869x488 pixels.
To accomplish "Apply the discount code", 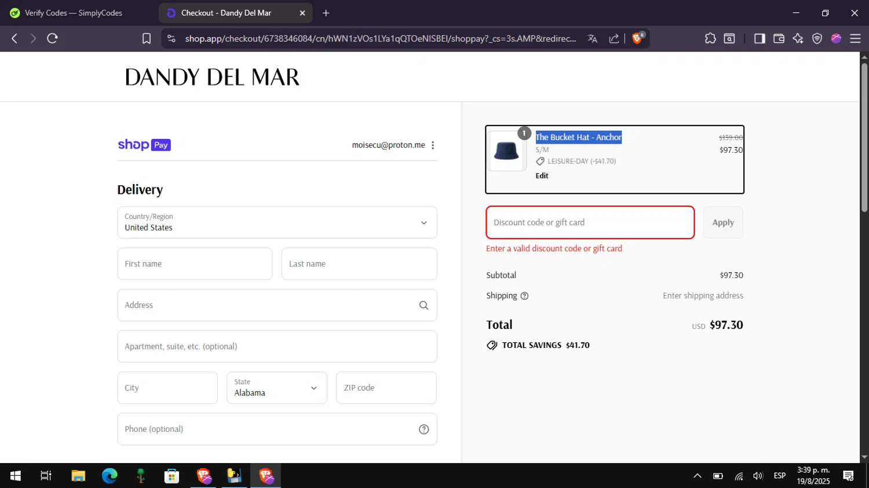I will (x=723, y=222).
